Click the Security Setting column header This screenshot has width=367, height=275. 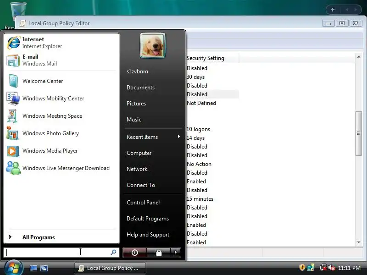pyautogui.click(x=212, y=58)
